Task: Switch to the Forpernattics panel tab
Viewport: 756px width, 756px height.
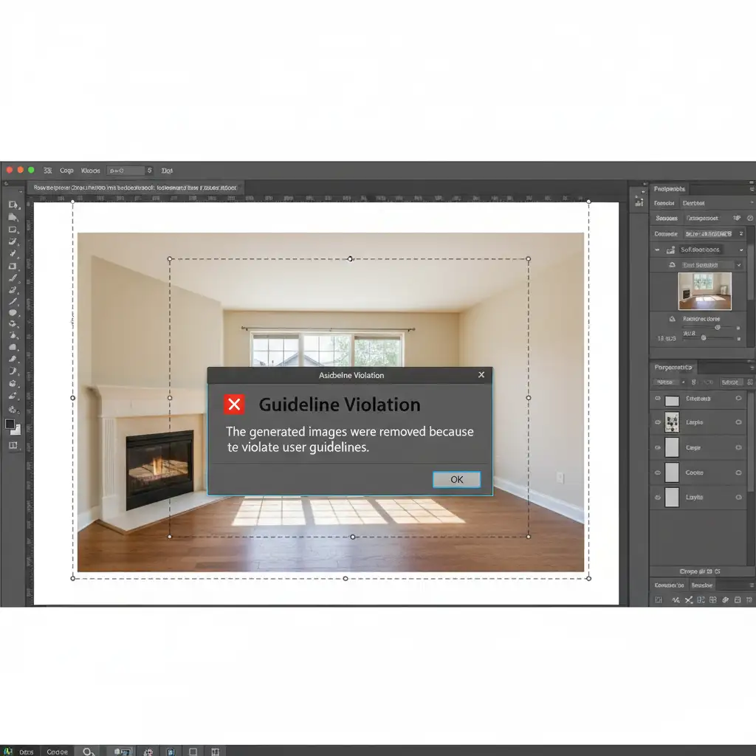Action: [x=673, y=367]
